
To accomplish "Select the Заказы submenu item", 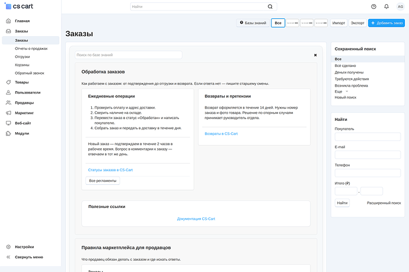I will pos(30,40).
